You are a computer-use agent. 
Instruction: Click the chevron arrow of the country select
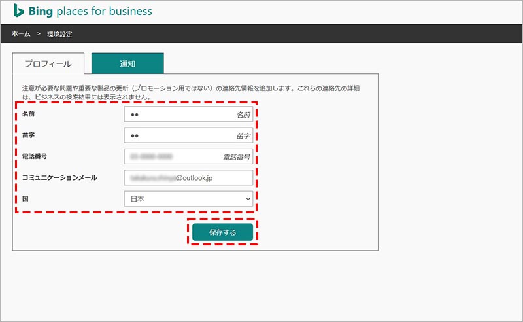tap(248, 198)
